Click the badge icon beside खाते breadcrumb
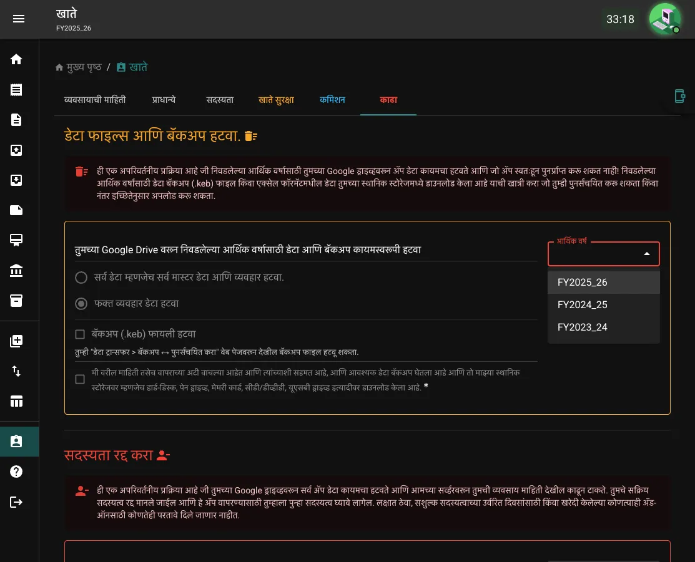The width and height of the screenshot is (695, 562). point(121,67)
